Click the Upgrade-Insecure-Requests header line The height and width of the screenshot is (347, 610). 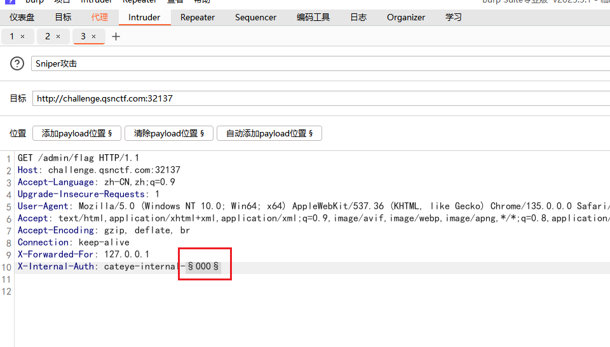(88, 194)
